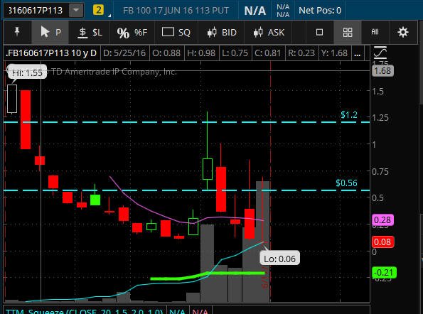Select the SQ rectangle drawing tool
The height and width of the screenshot is (314, 423).
tap(176, 33)
